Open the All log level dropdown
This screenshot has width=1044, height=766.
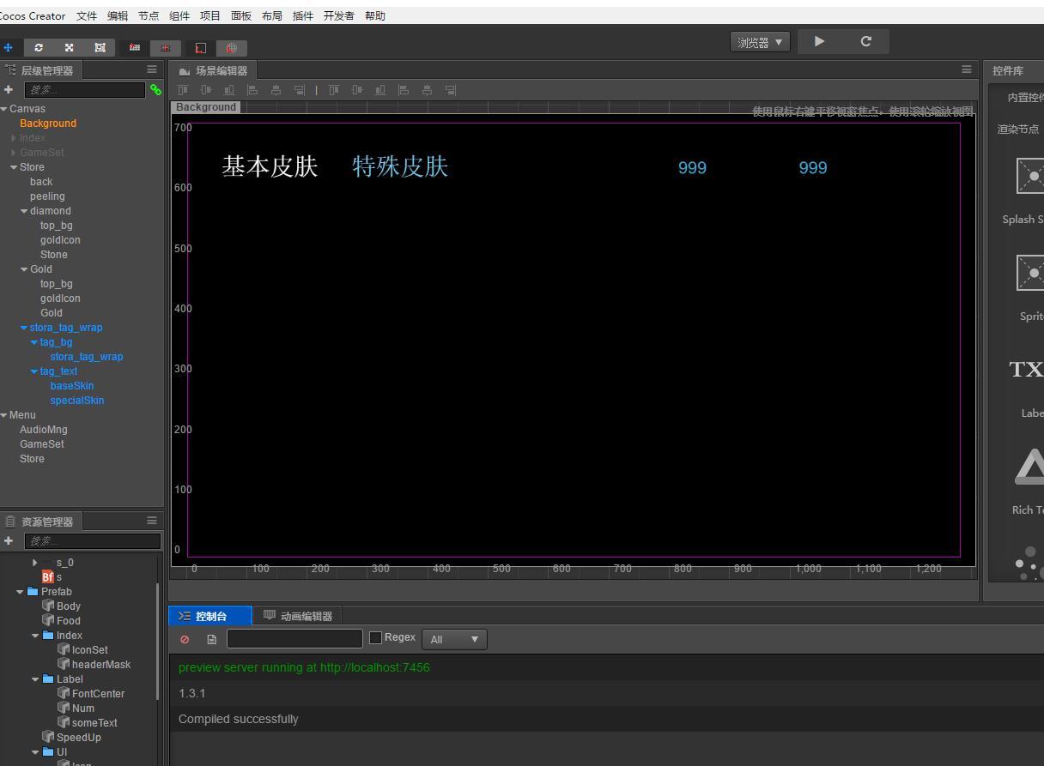click(x=454, y=639)
